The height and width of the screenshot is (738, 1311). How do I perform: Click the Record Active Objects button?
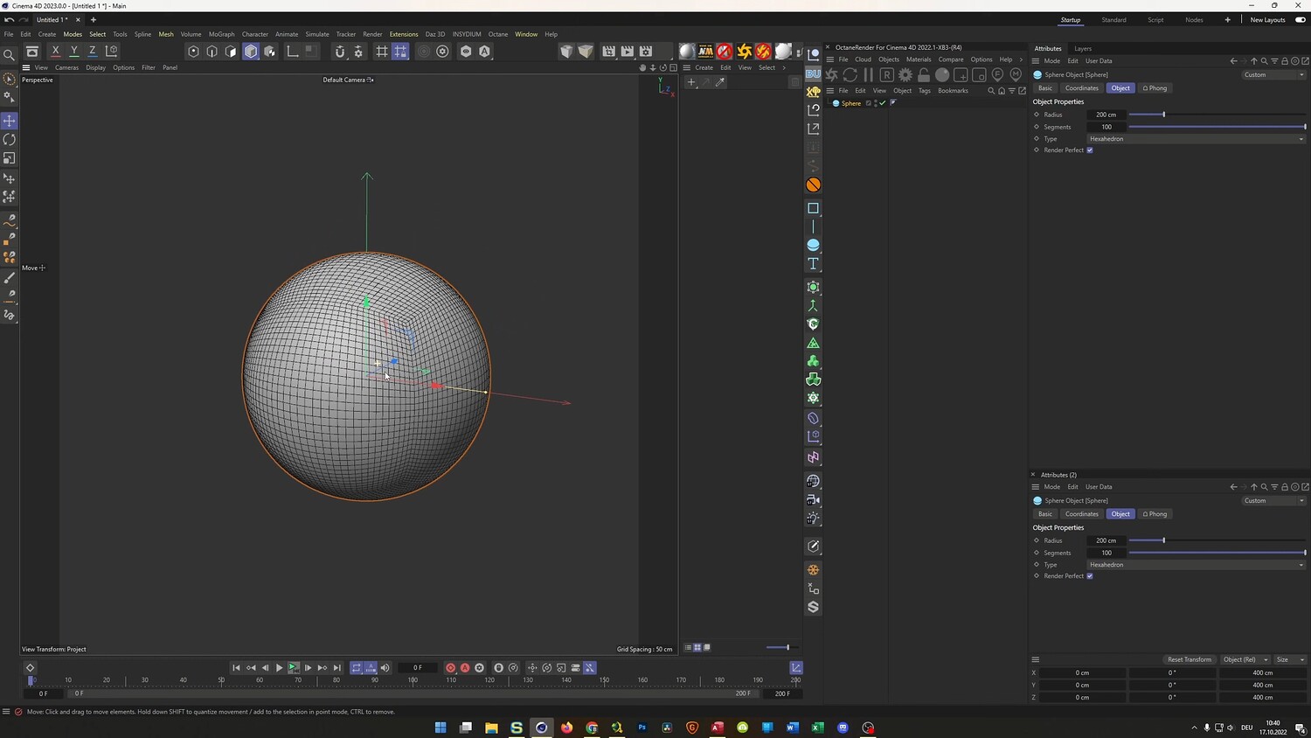[x=450, y=668]
